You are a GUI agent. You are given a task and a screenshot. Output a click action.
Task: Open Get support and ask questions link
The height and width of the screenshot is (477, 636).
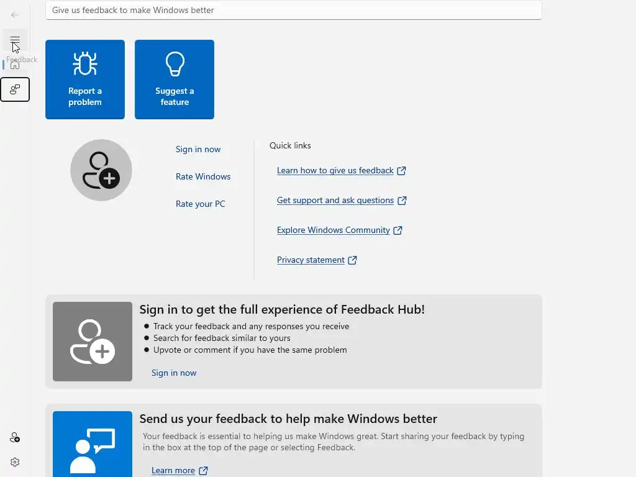335,201
